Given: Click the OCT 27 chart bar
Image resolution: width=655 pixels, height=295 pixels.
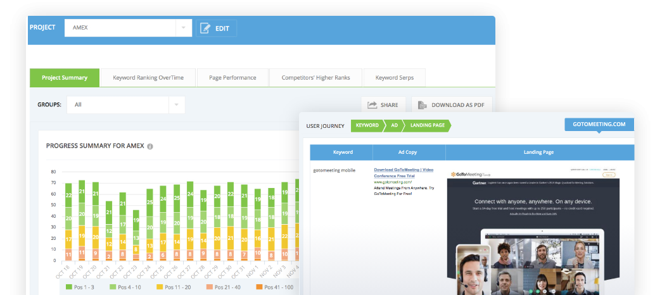Looking at the screenshot, I should [x=190, y=221].
